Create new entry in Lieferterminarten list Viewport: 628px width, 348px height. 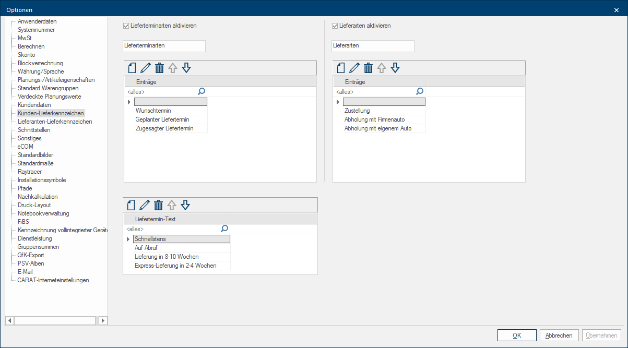pyautogui.click(x=132, y=68)
